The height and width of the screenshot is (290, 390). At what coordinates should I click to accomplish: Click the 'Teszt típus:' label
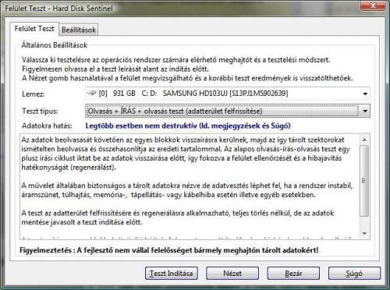pos(40,111)
